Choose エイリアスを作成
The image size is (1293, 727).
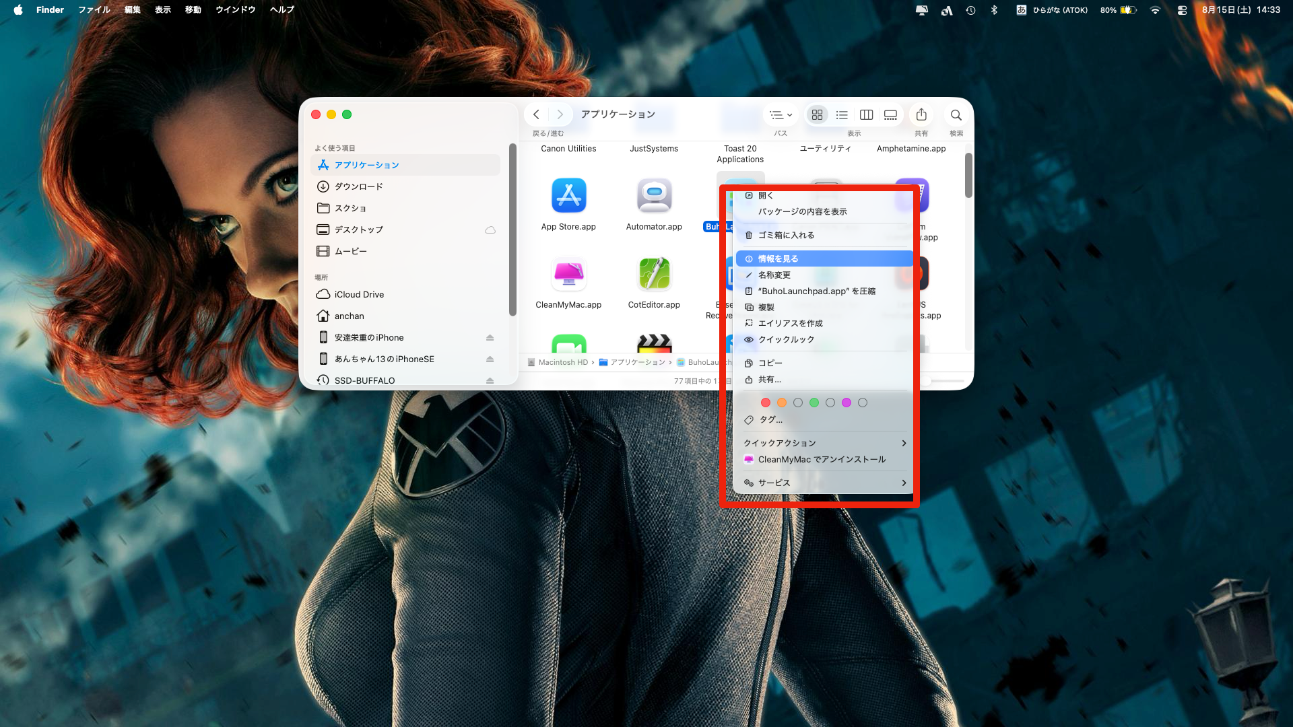(x=825, y=323)
